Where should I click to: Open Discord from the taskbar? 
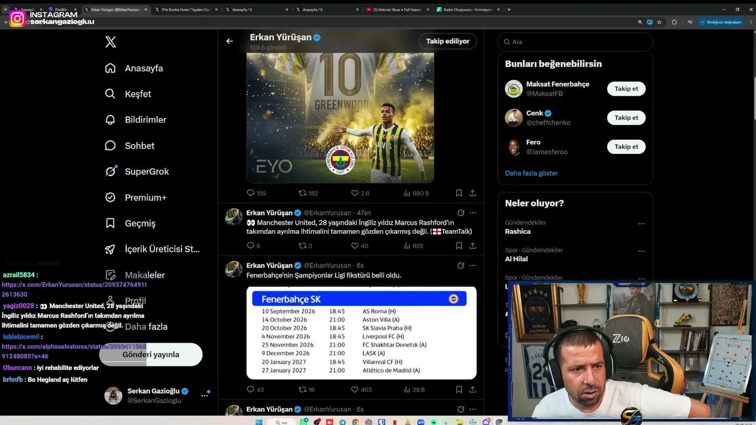[x=485, y=422]
